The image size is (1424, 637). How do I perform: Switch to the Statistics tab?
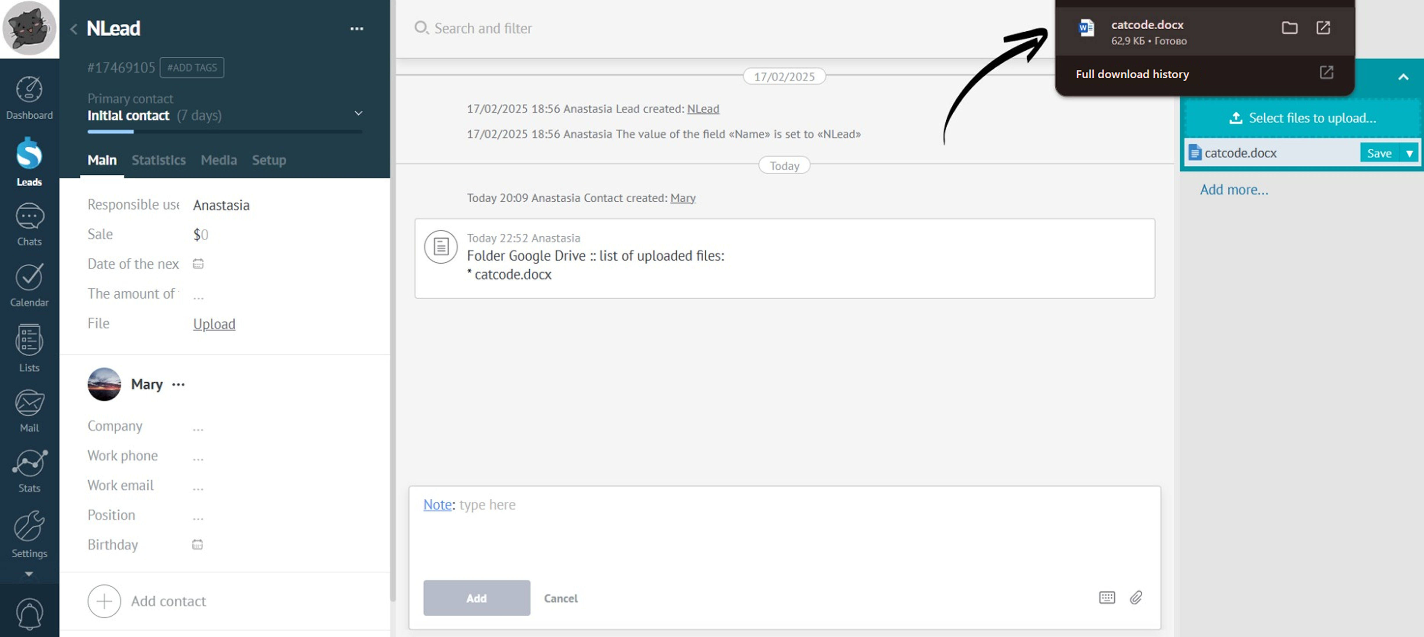click(x=158, y=160)
